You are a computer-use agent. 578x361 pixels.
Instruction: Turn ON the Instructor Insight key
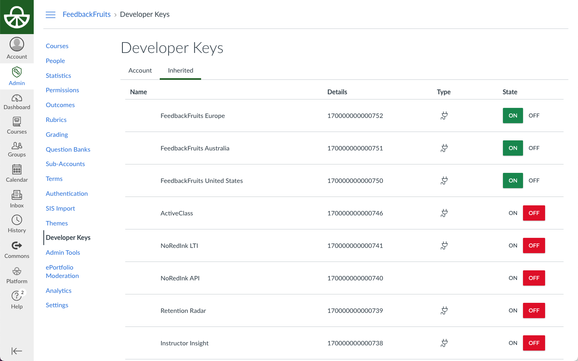pos(513,343)
